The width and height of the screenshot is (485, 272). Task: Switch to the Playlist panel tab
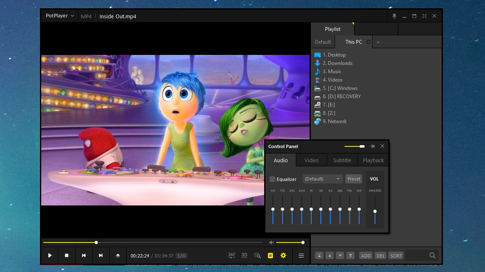pos(332,29)
